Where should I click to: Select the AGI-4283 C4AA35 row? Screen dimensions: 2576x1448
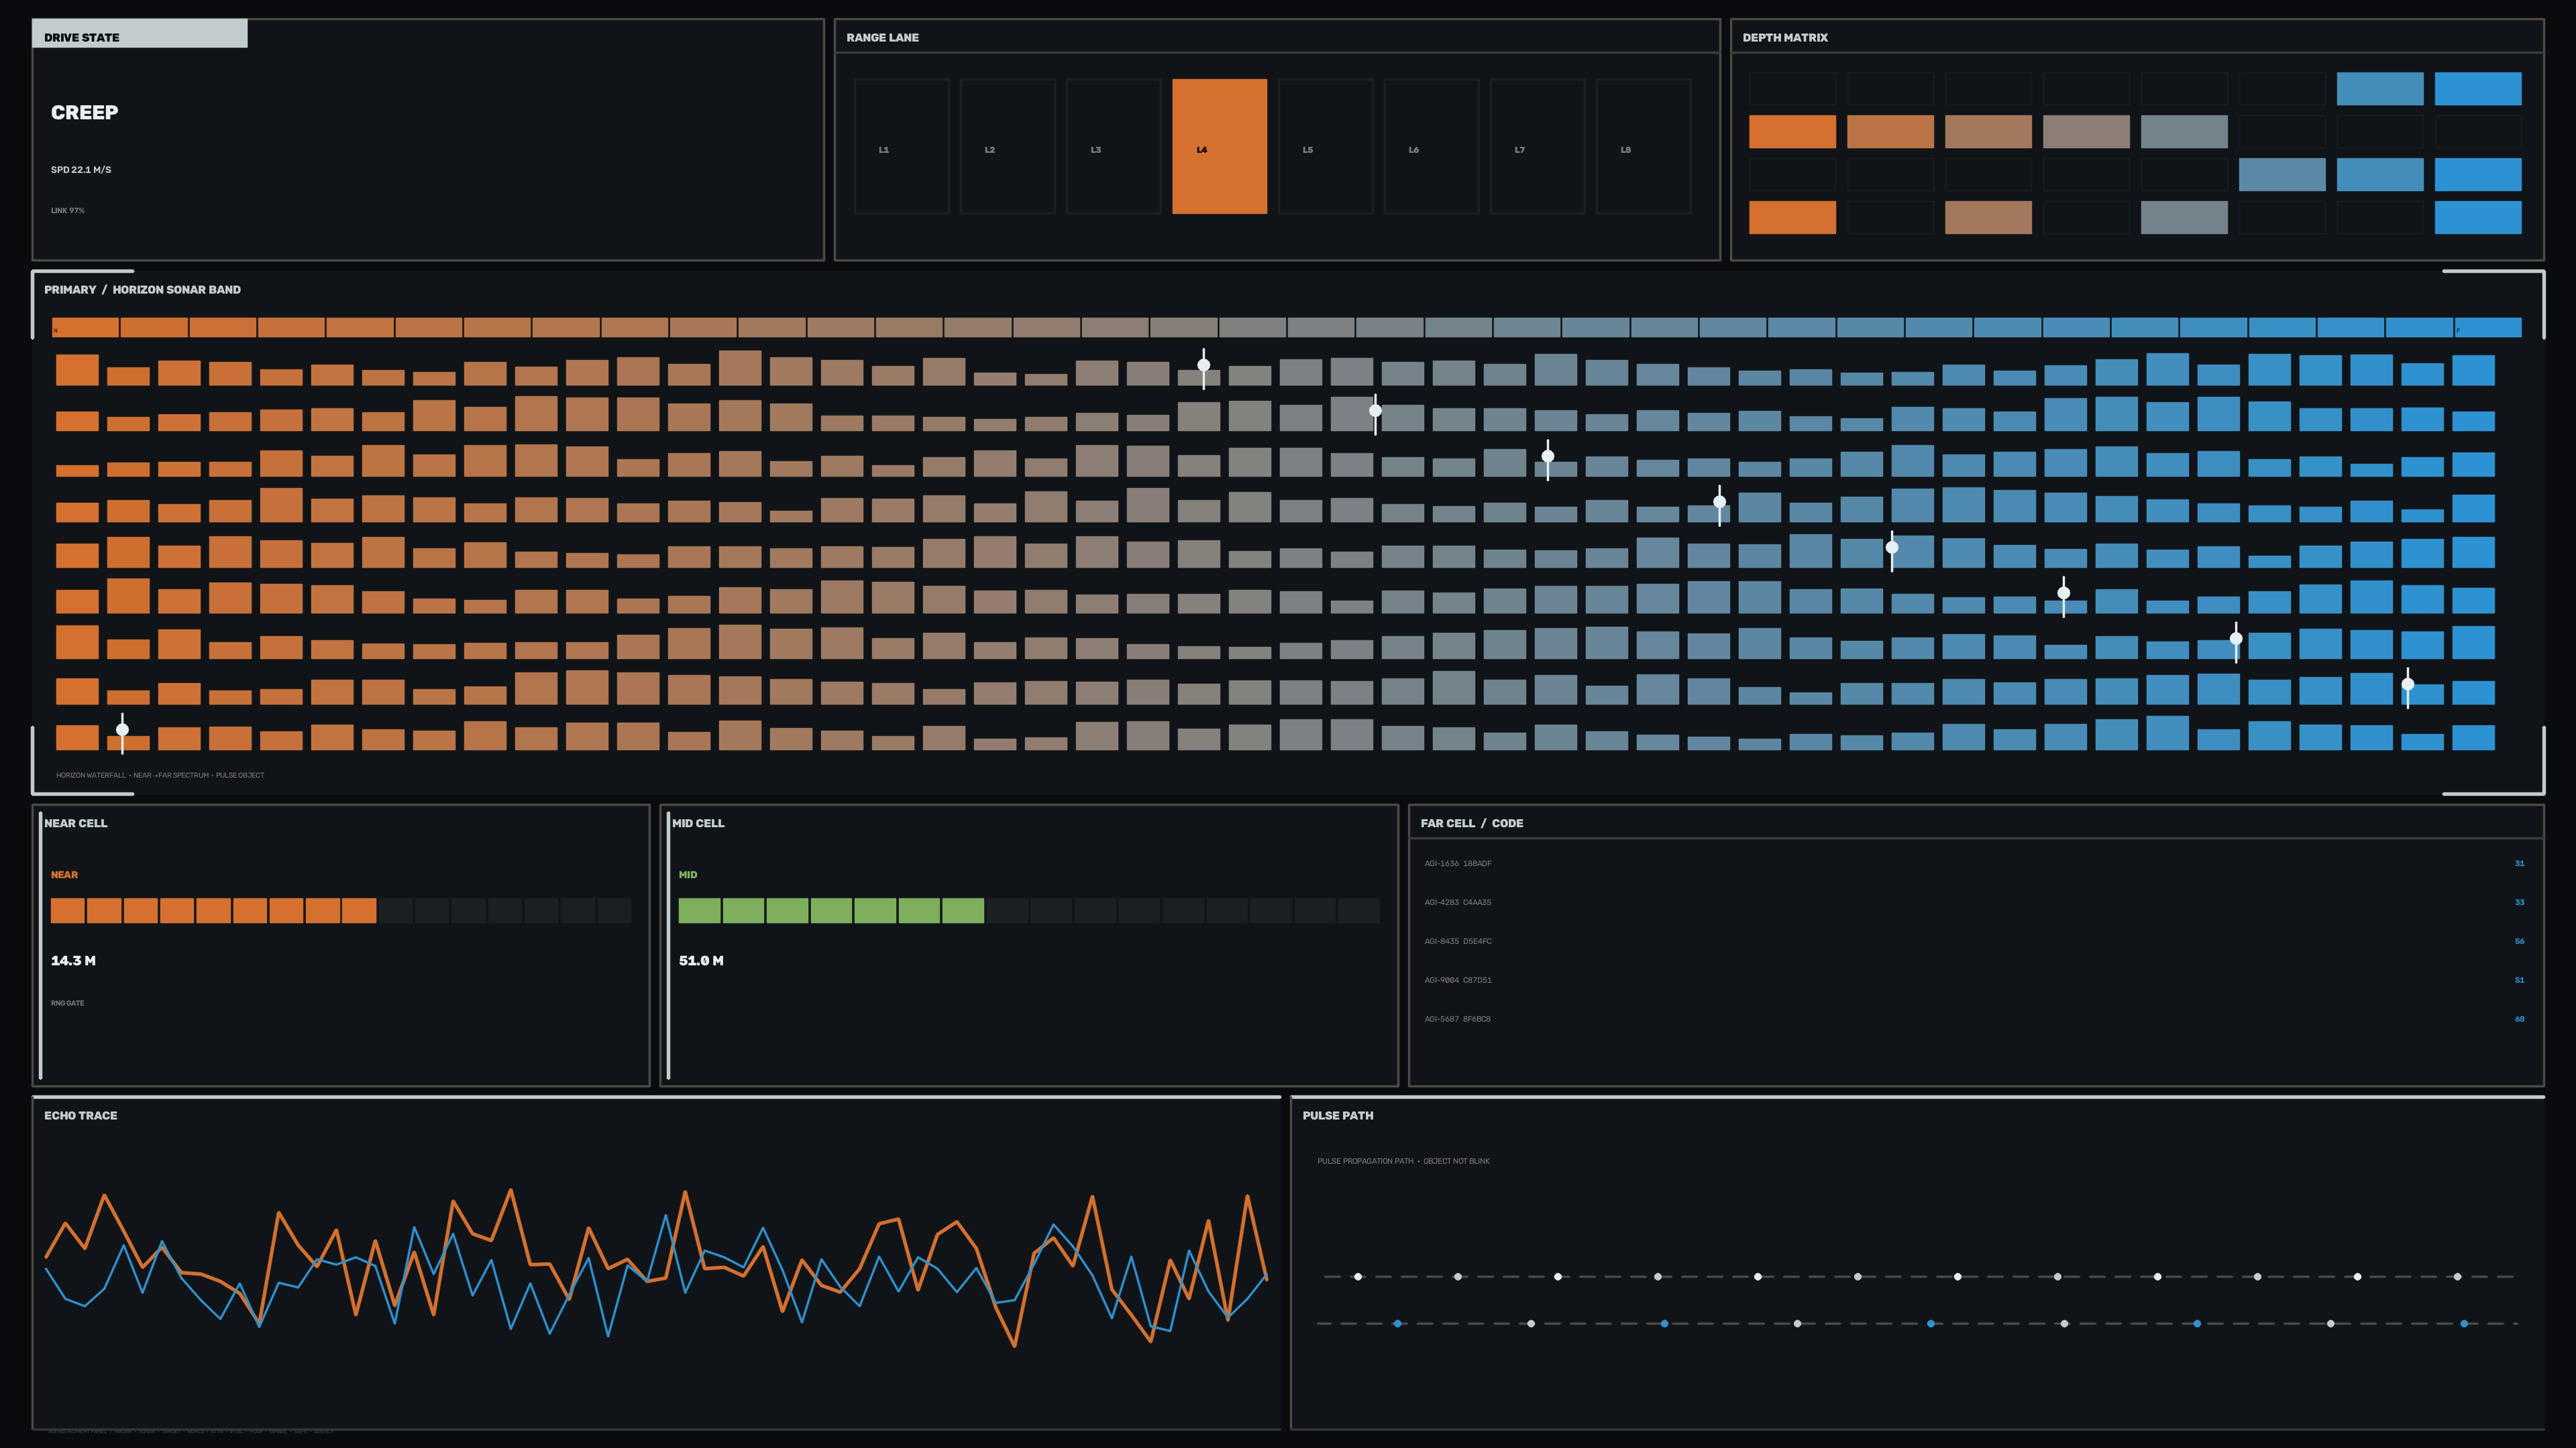1975,902
